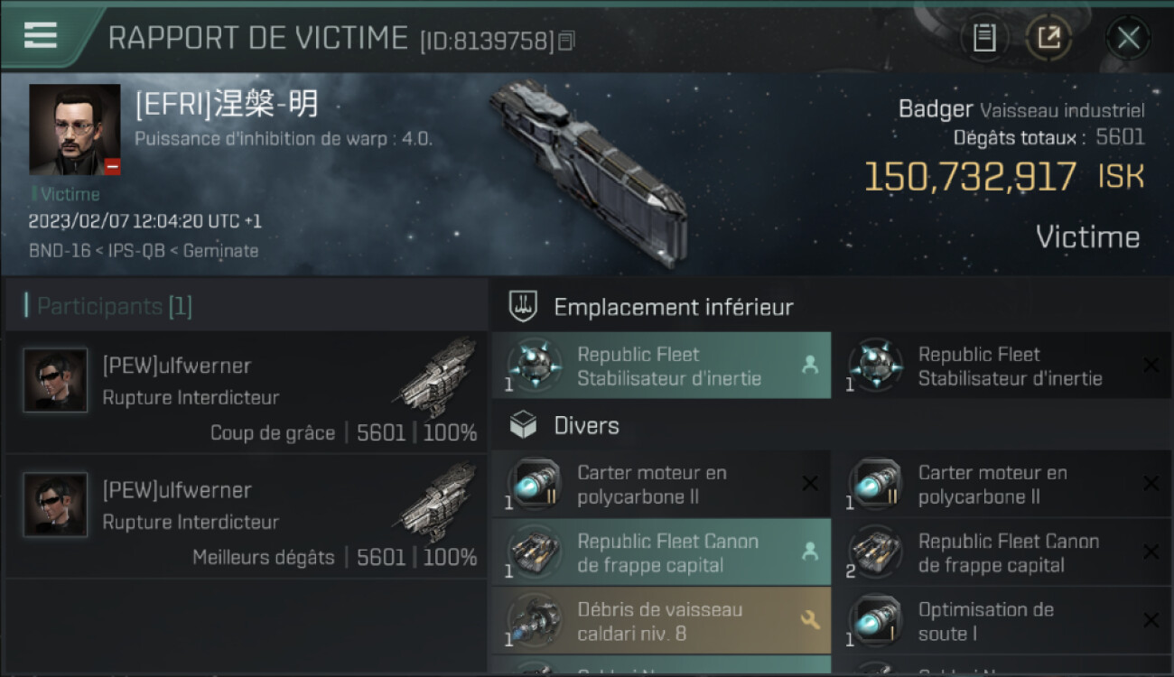
Task: Click the wrench icon on the Débris row
Action: click(810, 620)
